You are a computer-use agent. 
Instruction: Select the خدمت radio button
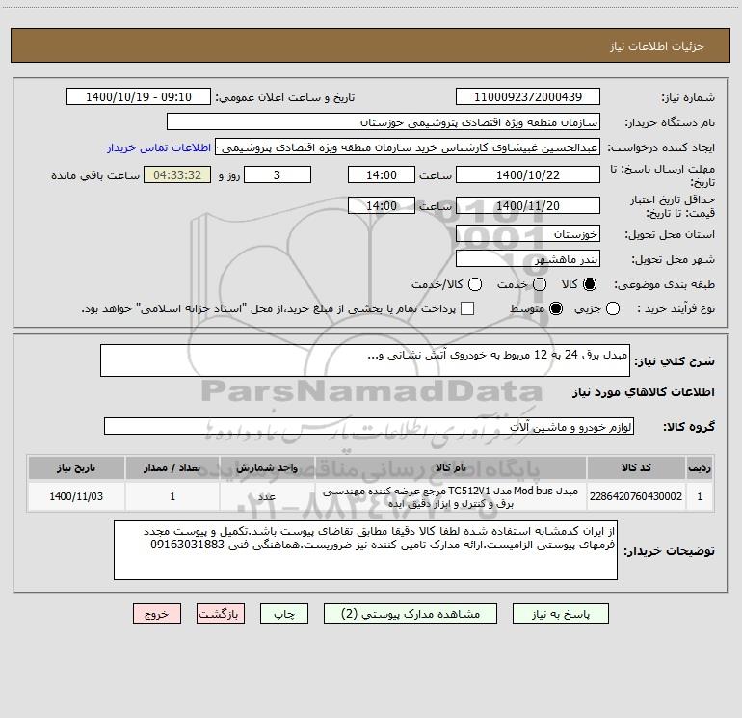pyautogui.click(x=540, y=284)
